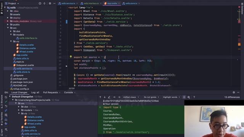Click the script breadcrumb below editor
The image size is (244, 137).
pos(72,88)
